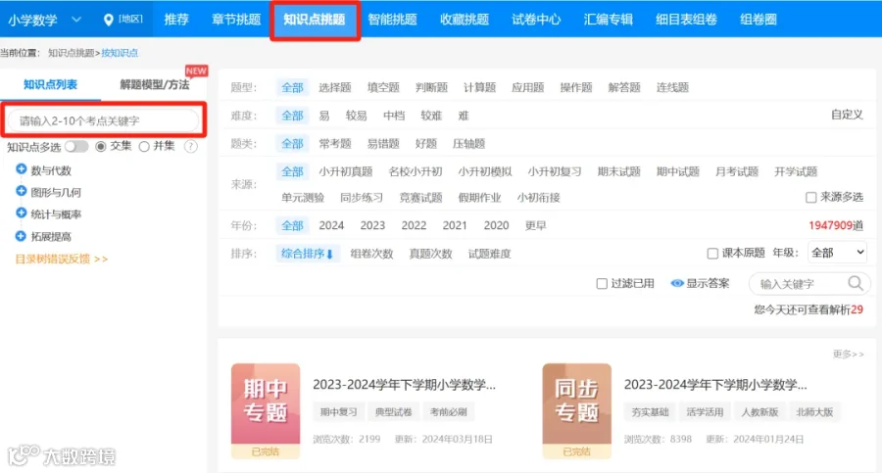Select category 常考题

tap(335, 144)
